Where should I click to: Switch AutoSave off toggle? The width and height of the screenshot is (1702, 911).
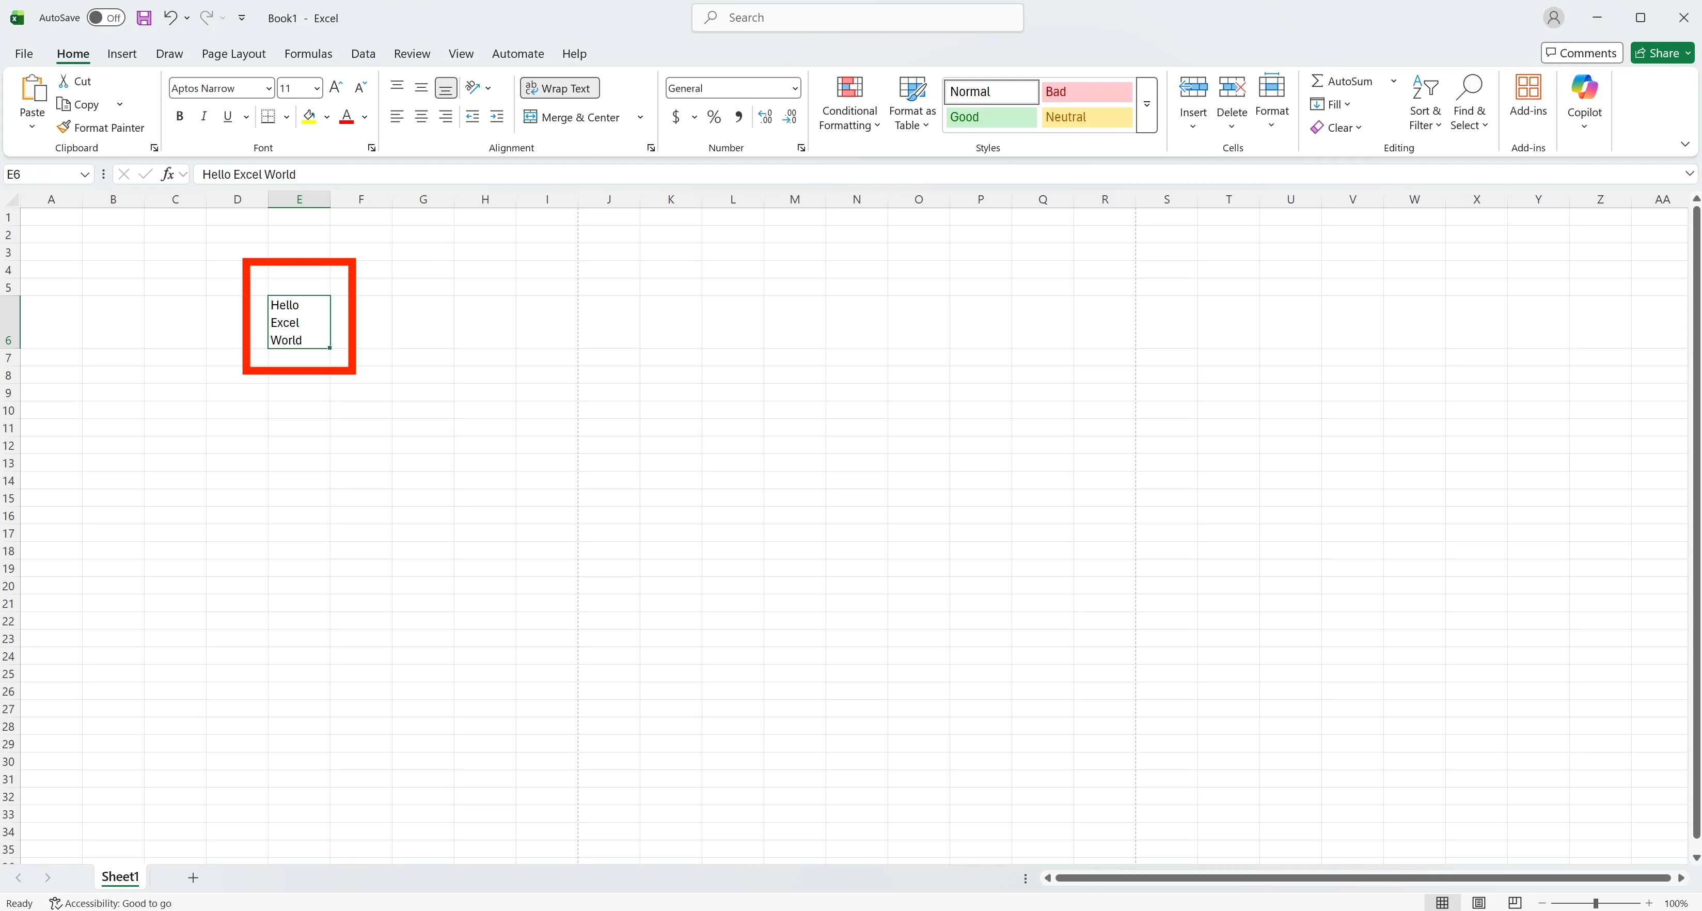pyautogui.click(x=105, y=18)
